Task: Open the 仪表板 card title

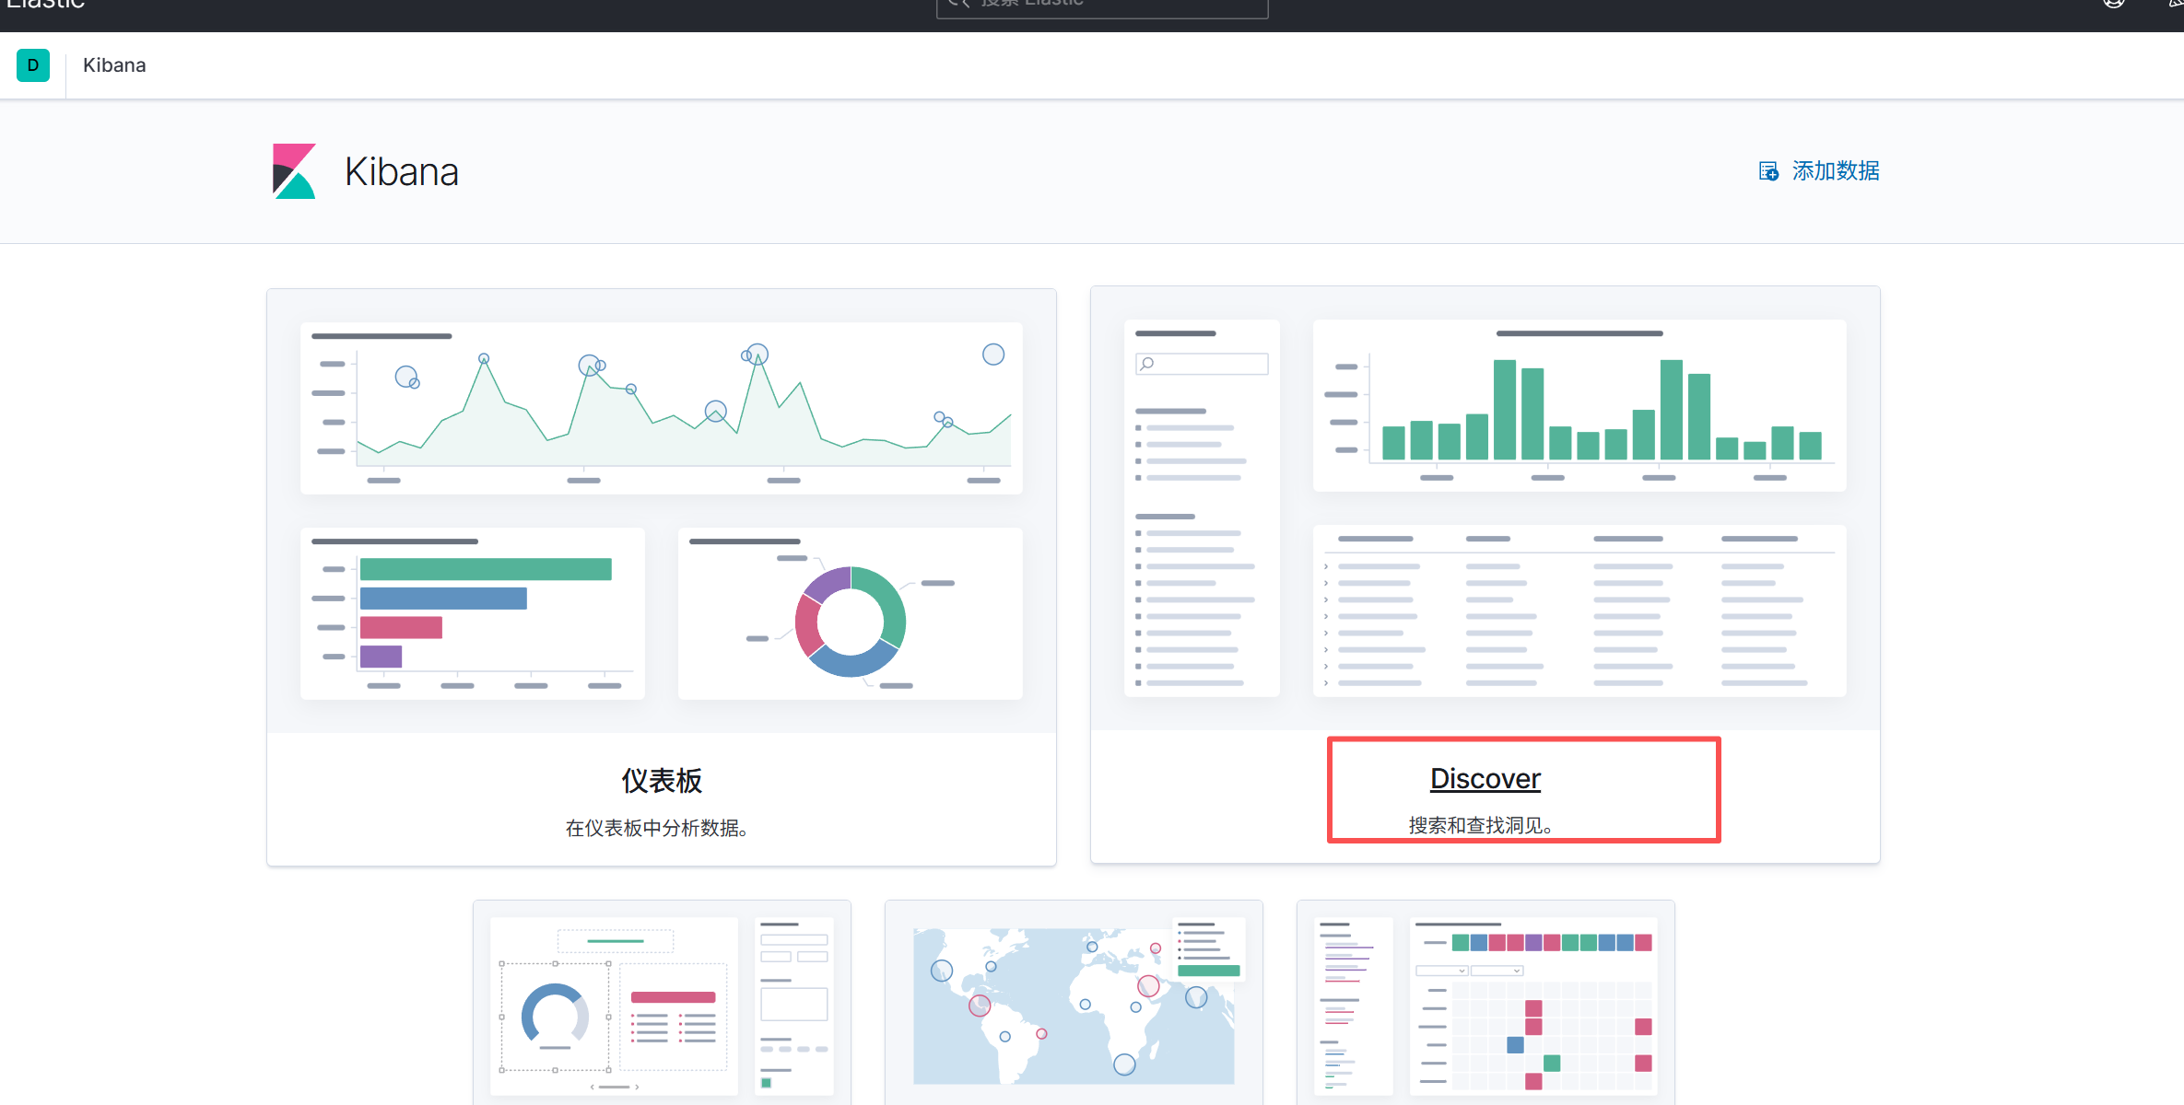Action: (x=662, y=781)
